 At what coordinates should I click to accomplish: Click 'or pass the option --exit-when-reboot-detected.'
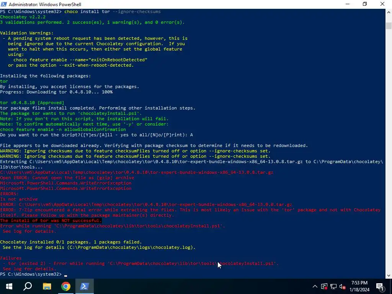point(71,65)
